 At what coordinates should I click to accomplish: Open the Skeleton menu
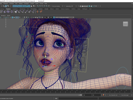(x=12, y=4)
